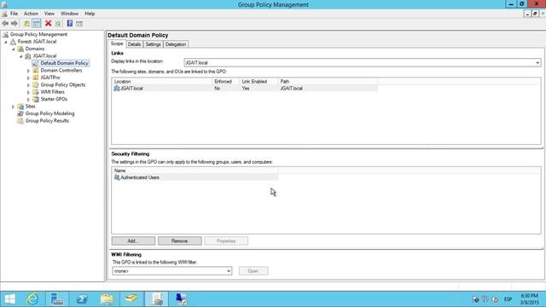Select Domain Controllers OU in tree
The image size is (546, 307).
(61, 70)
